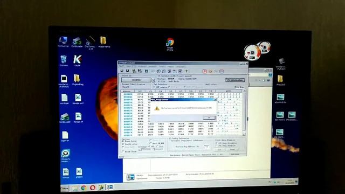Click the CPU meter desktop gadget
345x194 pixels.
point(252,52)
